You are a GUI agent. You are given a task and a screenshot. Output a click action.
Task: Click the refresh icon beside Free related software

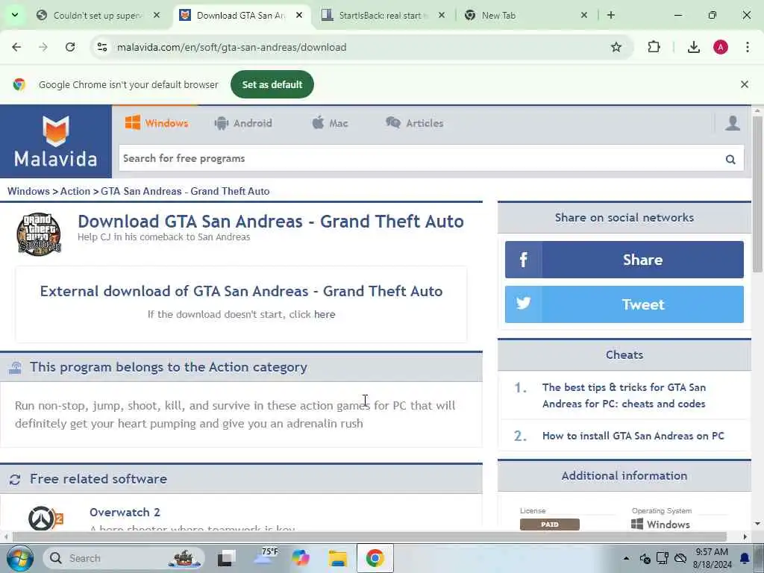pyautogui.click(x=15, y=480)
